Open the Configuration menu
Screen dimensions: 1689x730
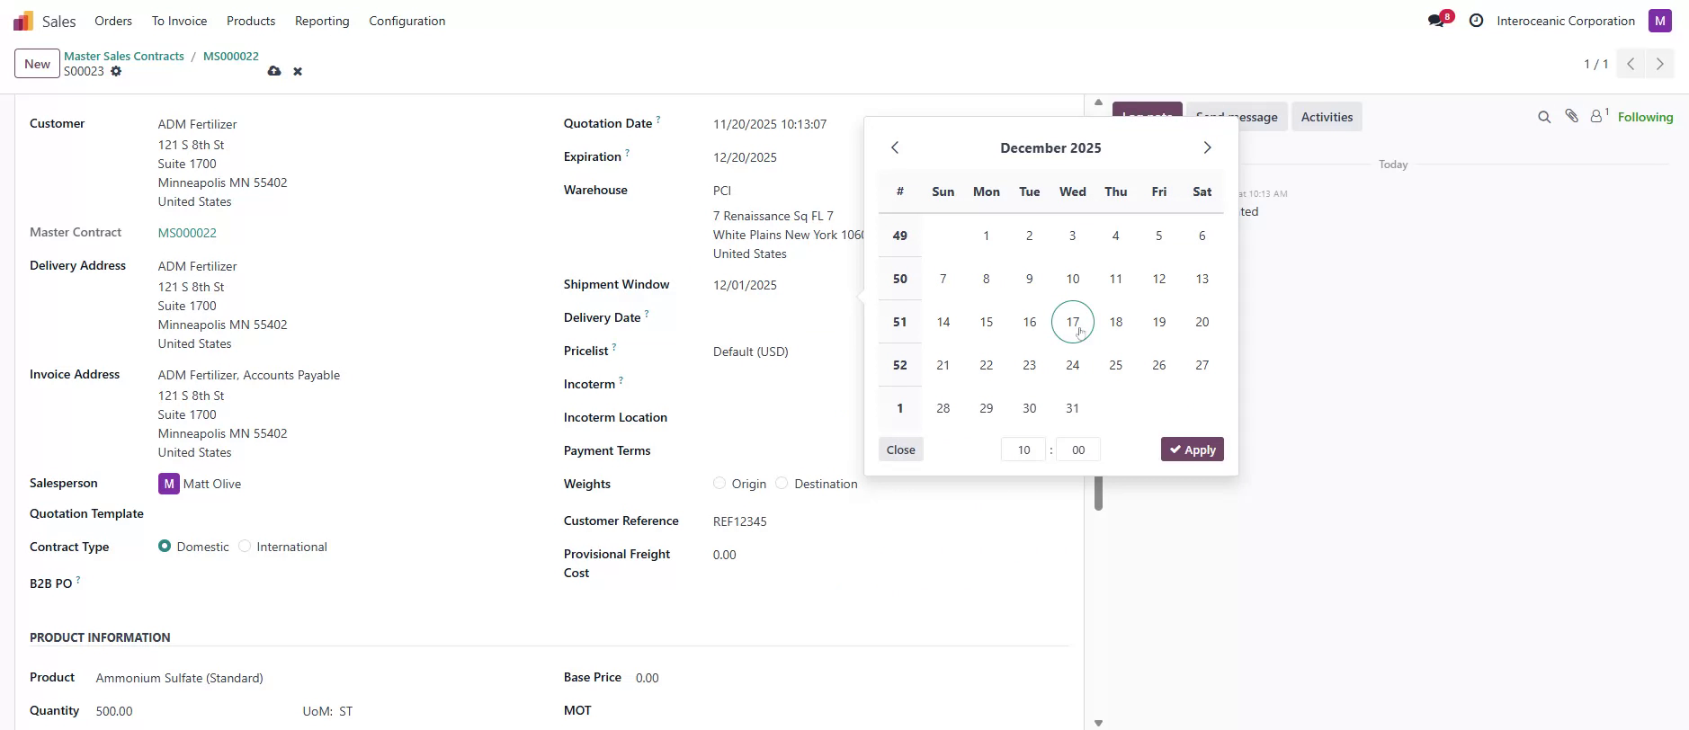pyautogui.click(x=407, y=21)
